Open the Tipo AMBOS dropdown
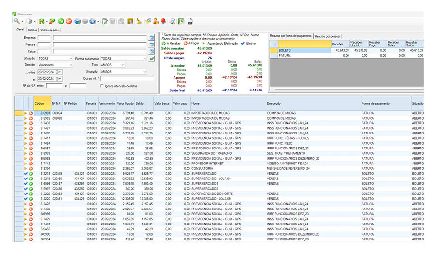The width and height of the screenshot is (435, 254). [x=112, y=65]
